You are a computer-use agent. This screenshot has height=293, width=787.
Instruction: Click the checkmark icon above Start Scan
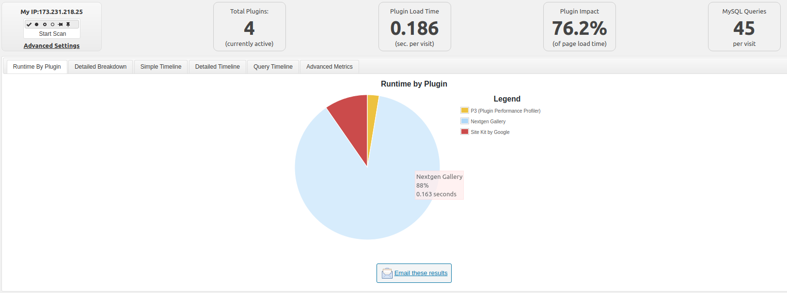click(29, 24)
